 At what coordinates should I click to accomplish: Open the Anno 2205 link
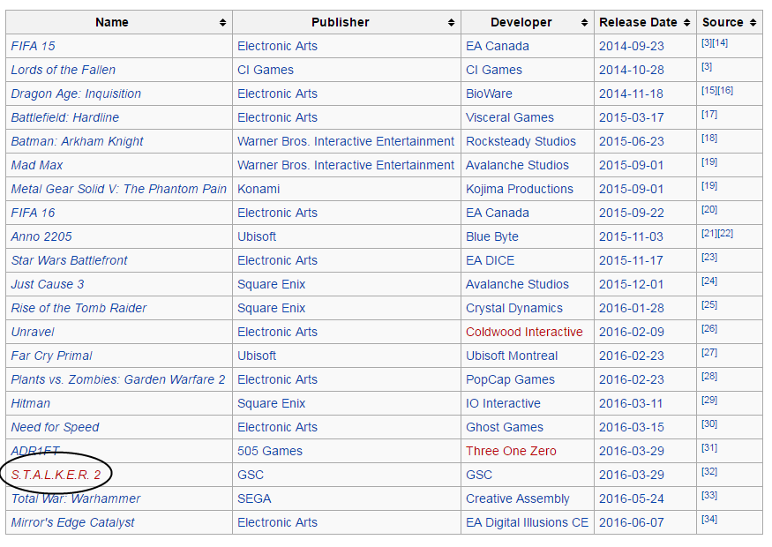pyautogui.click(x=41, y=236)
